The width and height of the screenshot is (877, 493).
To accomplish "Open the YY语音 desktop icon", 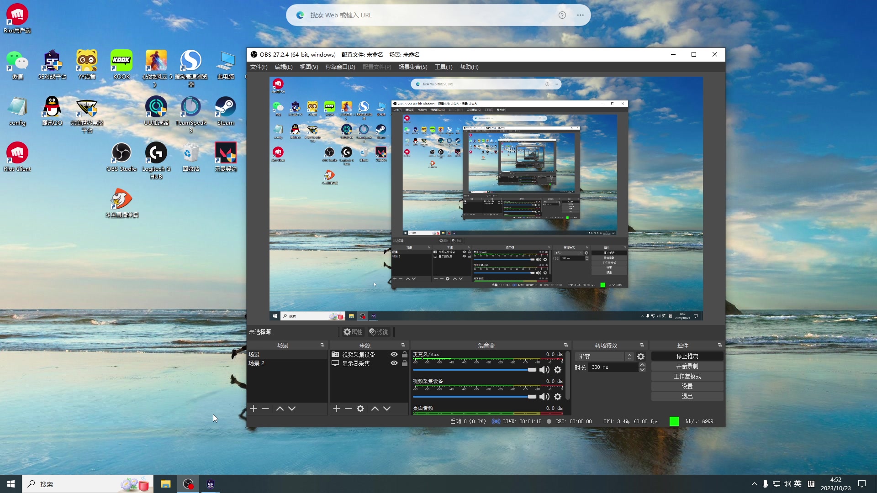I will [87, 65].
